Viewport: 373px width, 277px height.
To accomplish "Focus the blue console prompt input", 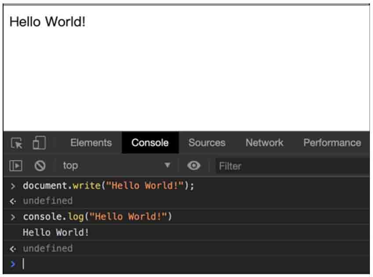I will (x=186, y=264).
